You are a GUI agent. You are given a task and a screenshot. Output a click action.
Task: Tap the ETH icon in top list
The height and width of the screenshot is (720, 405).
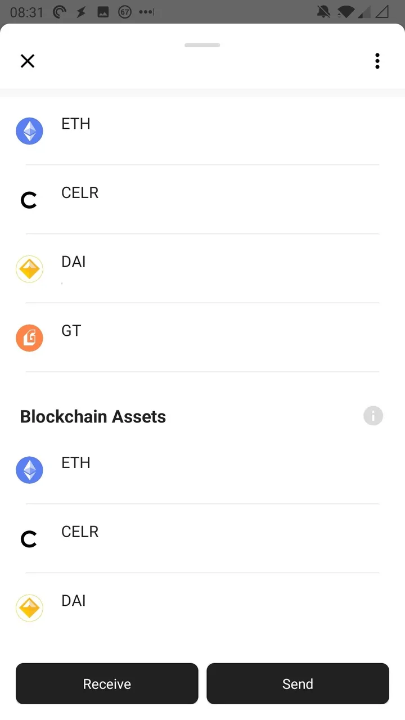click(x=29, y=131)
